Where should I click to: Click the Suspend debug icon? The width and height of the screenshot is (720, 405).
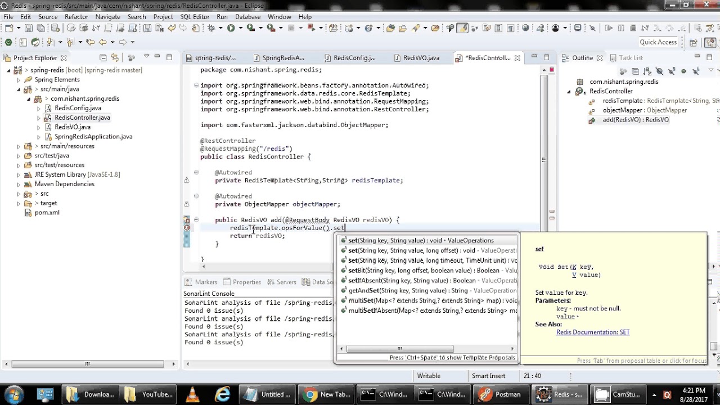[x=621, y=28]
